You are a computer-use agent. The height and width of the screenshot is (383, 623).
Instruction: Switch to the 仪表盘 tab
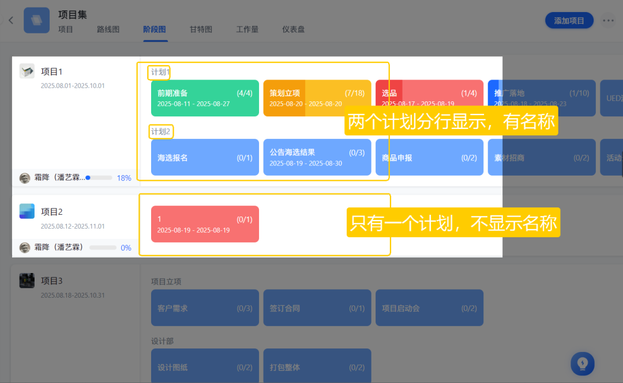[x=294, y=29]
